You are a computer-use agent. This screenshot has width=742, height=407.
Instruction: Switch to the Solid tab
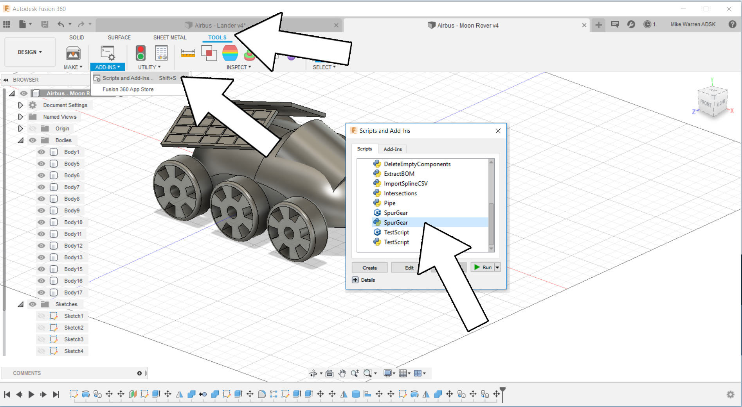76,37
